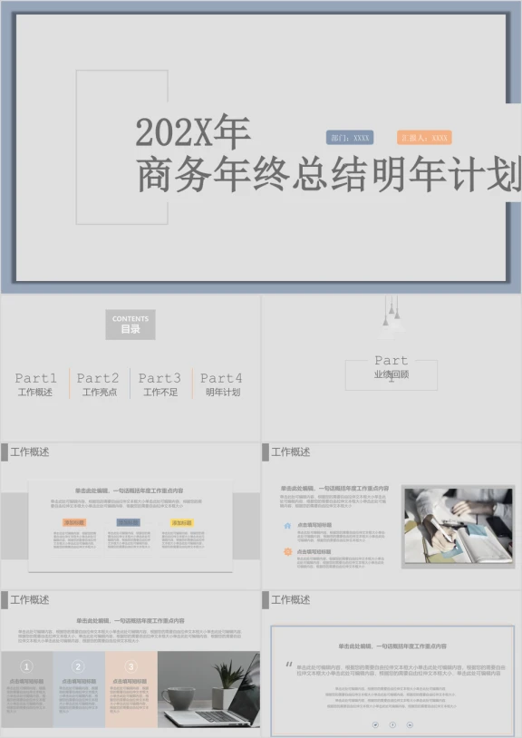Image resolution: width=522 pixels, height=738 pixels.
Task: Click the LinkedIn circle icon
Action: pyautogui.click(x=410, y=724)
